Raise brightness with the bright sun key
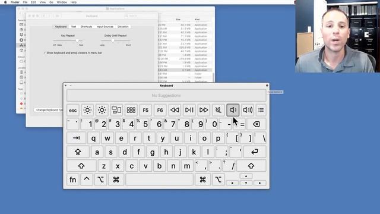The image size is (380, 214). click(x=102, y=110)
